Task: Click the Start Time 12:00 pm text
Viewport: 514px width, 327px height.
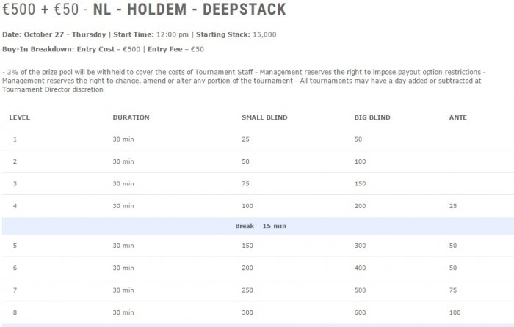Action: pyautogui.click(x=151, y=34)
